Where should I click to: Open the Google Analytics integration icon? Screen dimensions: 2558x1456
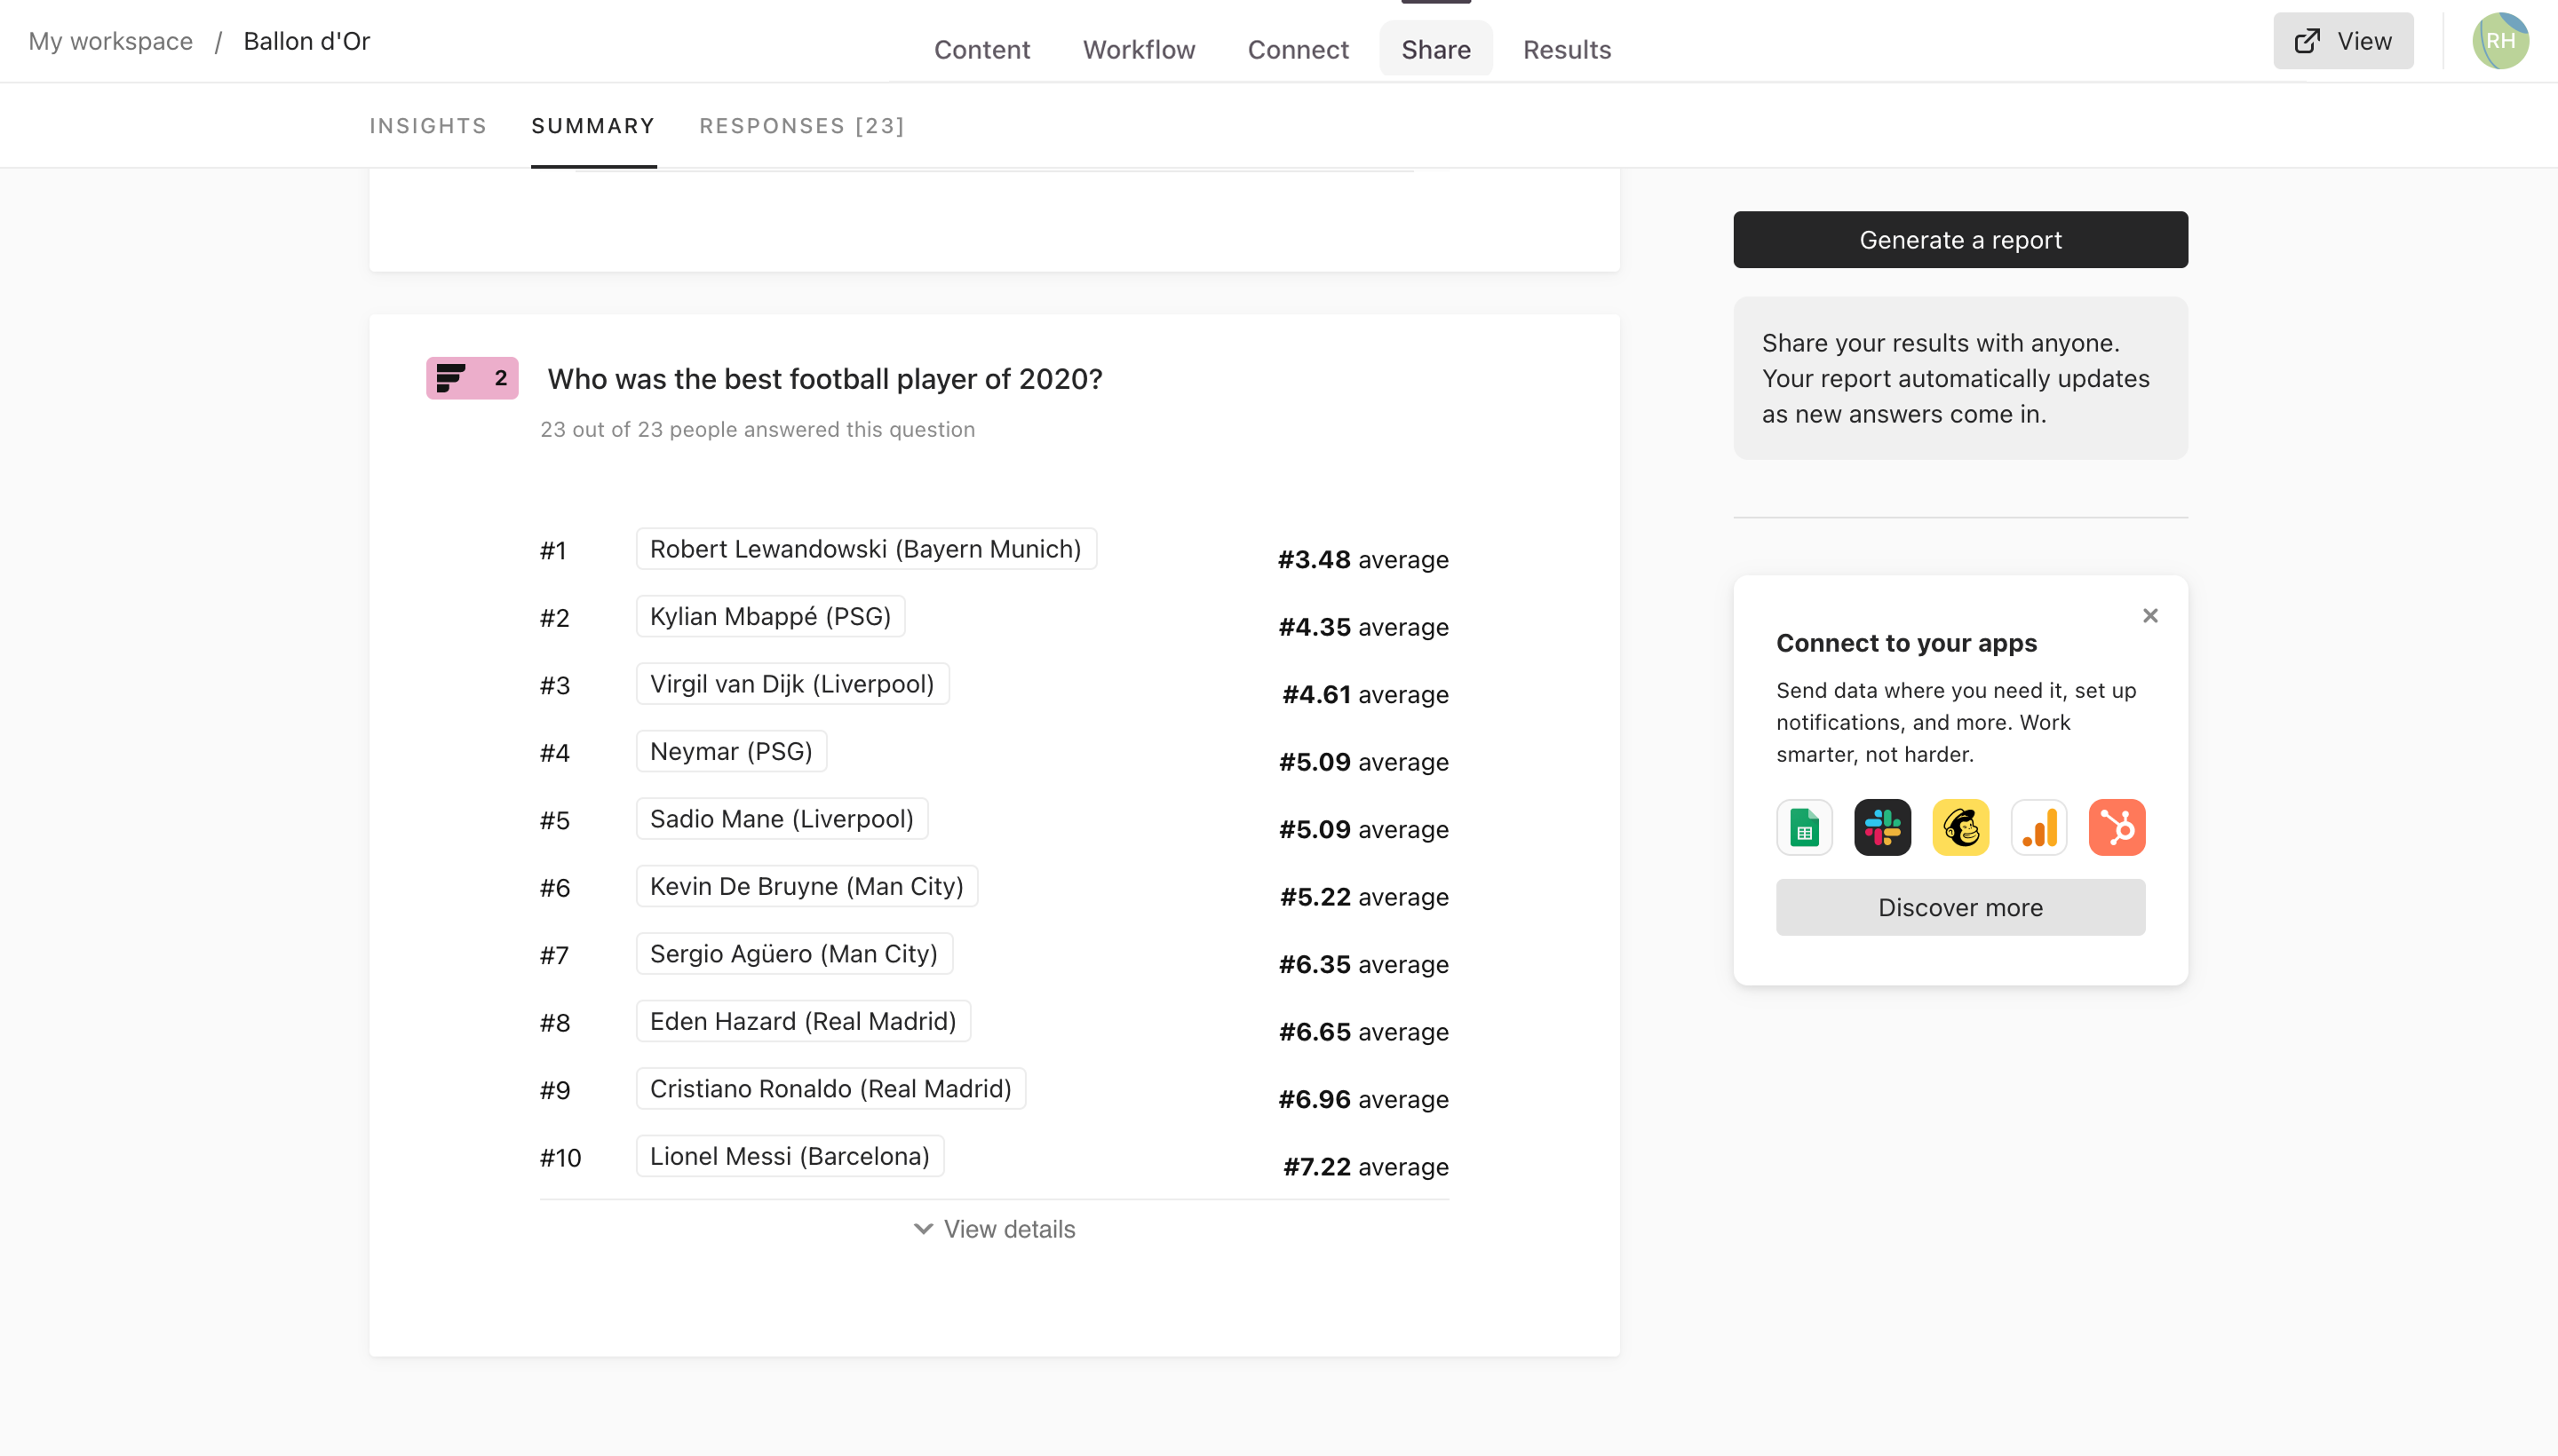[2038, 827]
